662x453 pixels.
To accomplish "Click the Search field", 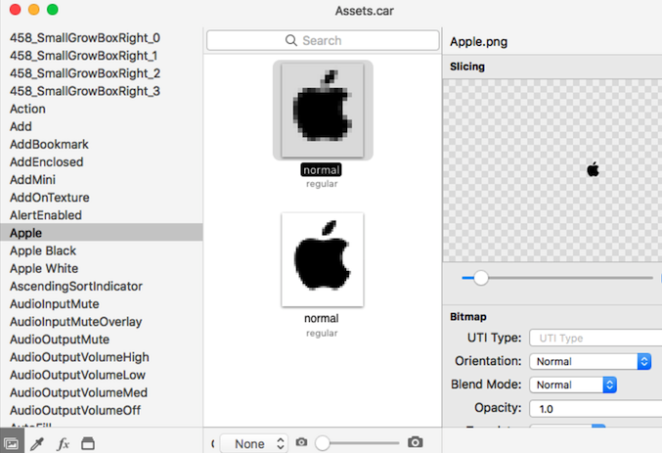I will point(323,40).
